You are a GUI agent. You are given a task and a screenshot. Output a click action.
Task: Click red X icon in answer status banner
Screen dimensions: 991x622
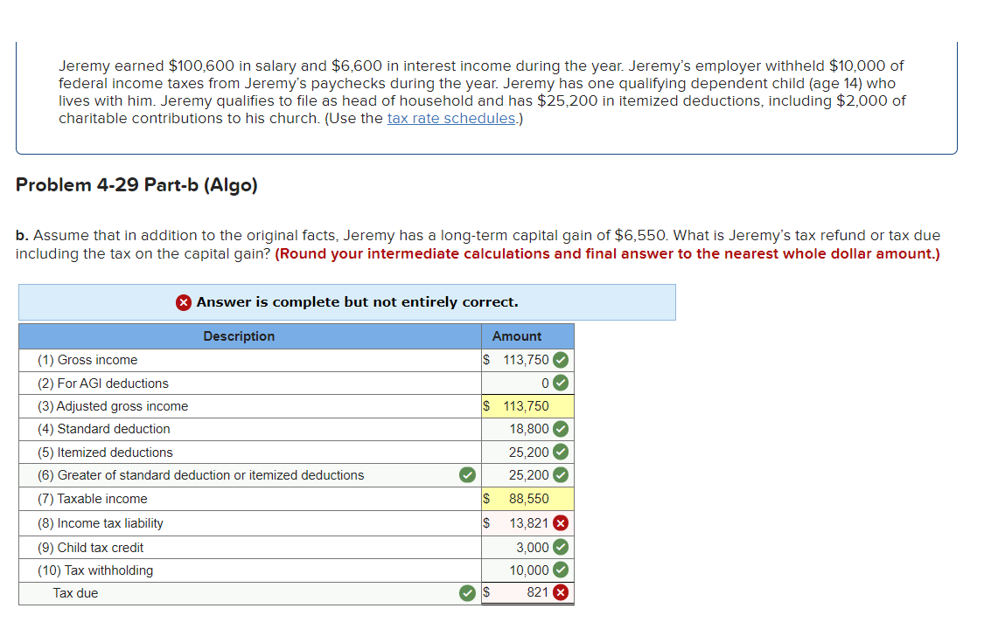[184, 302]
